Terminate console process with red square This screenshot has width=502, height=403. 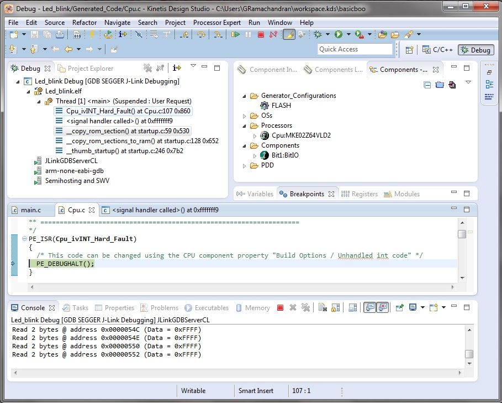coord(280,308)
